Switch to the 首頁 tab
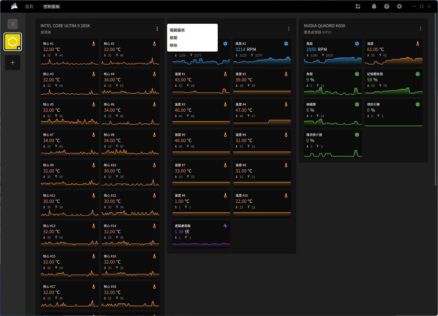Image resolution: width=438 pixels, height=316 pixels. coord(29,6)
